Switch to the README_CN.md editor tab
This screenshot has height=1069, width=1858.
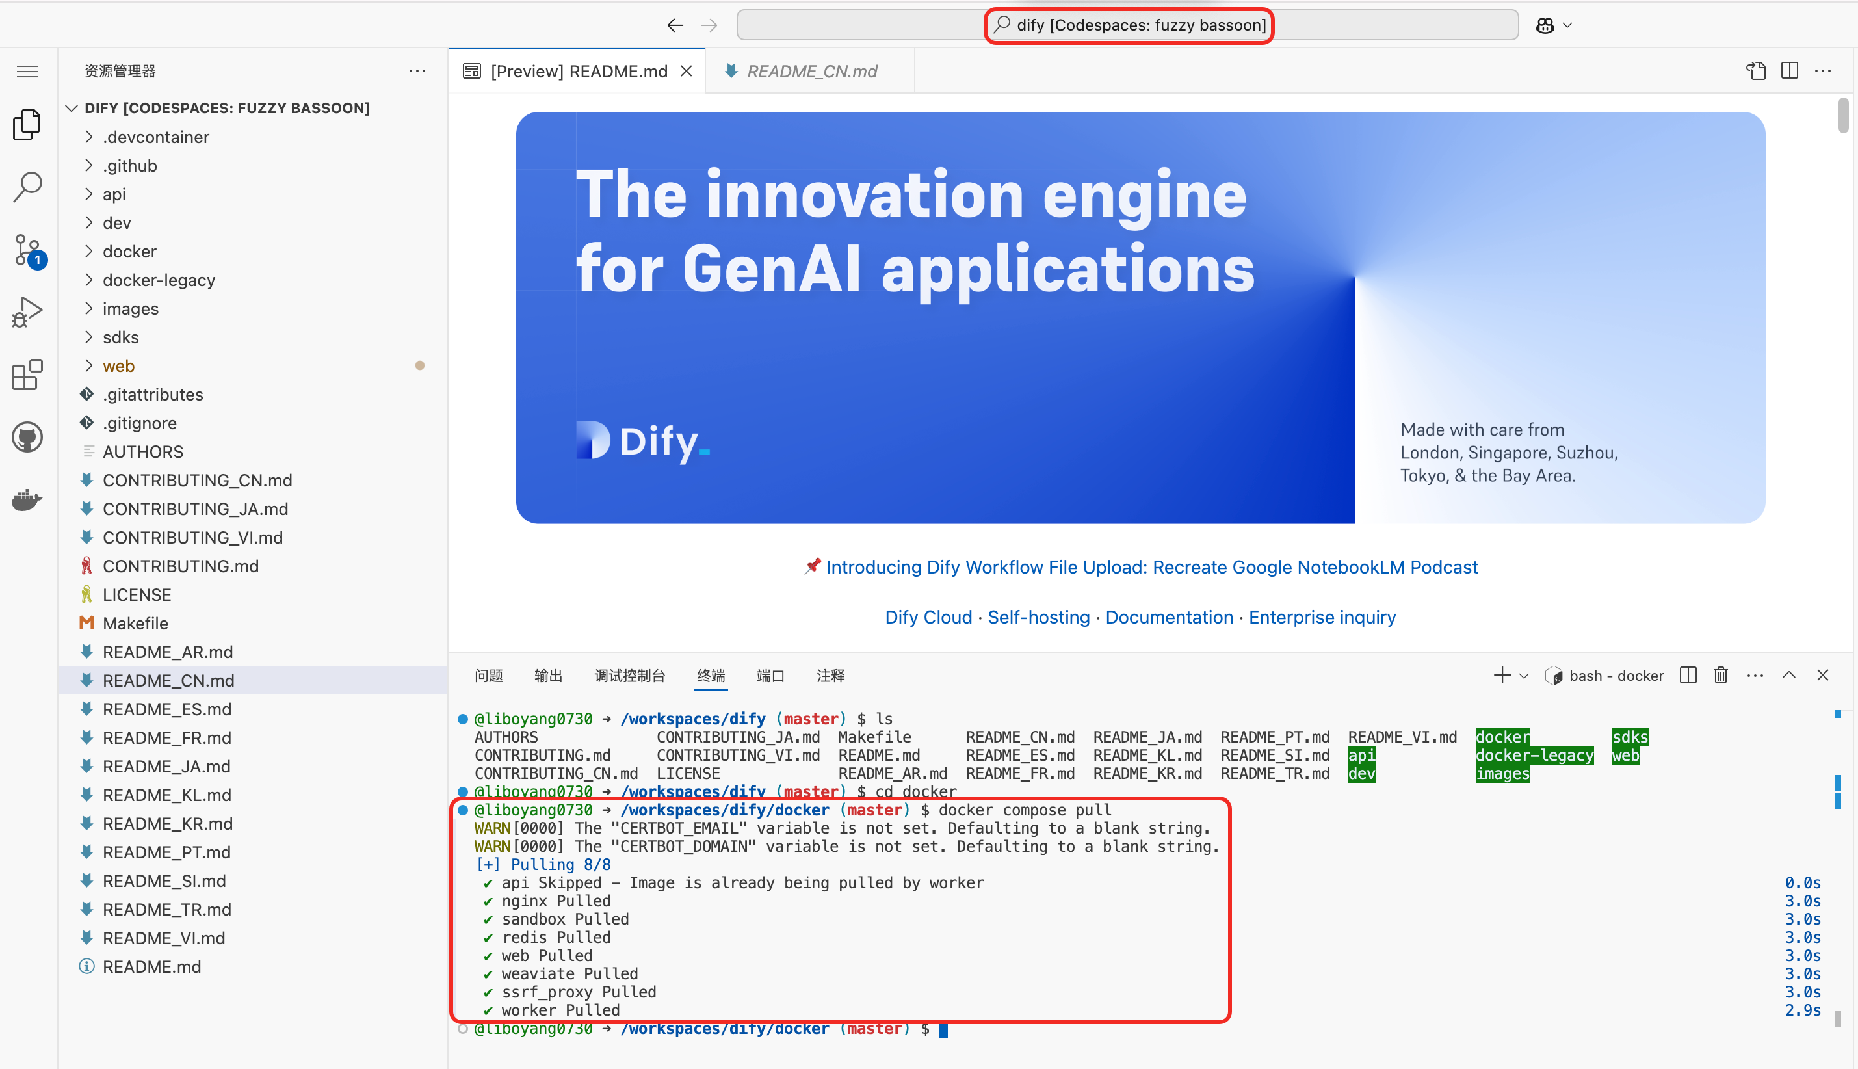[x=811, y=72]
